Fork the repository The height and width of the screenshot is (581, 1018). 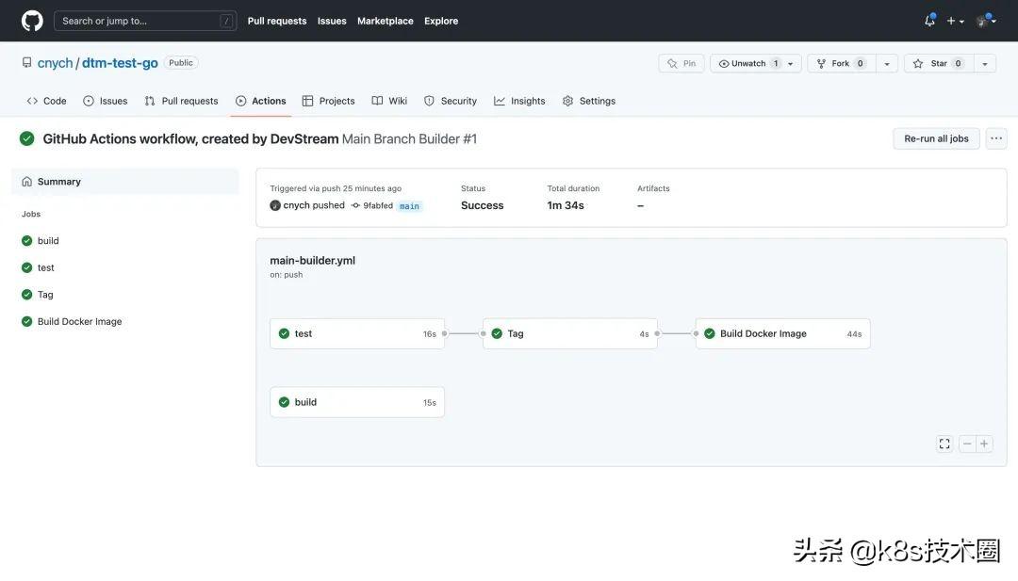click(842, 63)
